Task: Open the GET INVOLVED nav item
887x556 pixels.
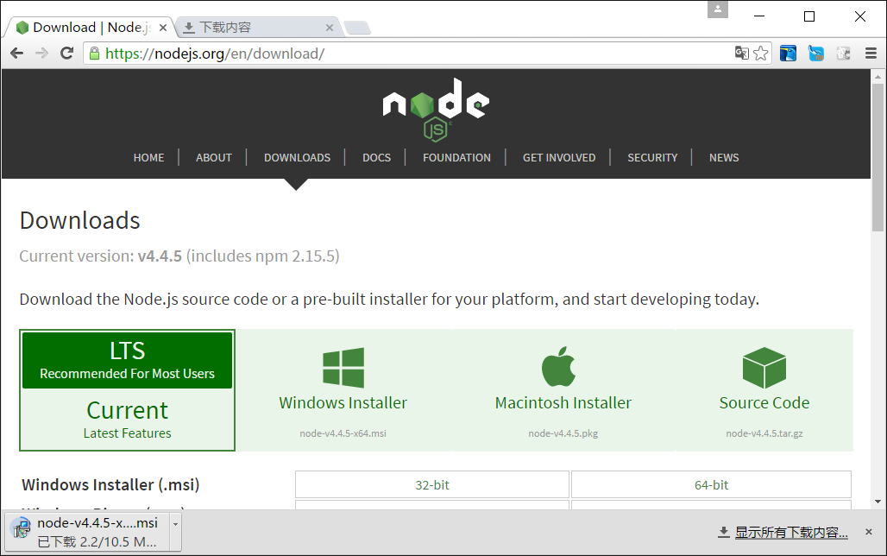Action: pyautogui.click(x=559, y=157)
